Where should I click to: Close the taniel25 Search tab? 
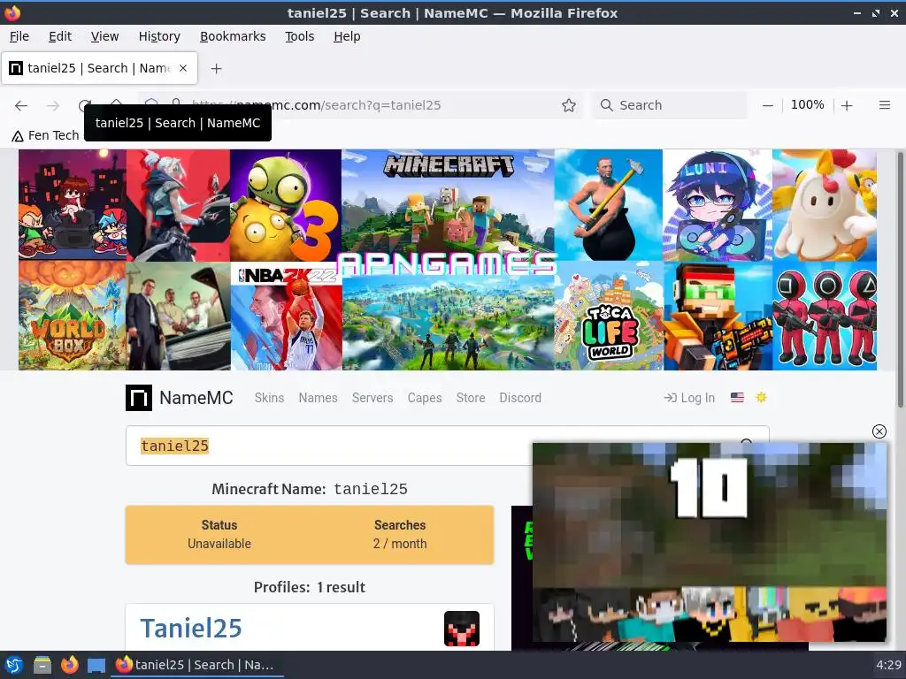tap(183, 68)
